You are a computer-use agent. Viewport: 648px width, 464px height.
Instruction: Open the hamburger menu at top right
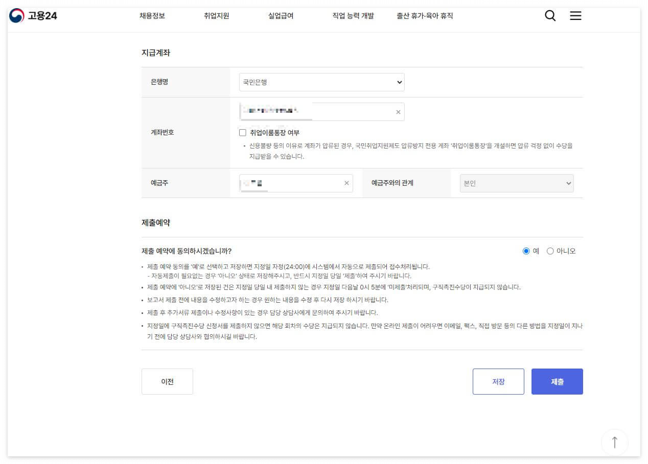tap(575, 16)
